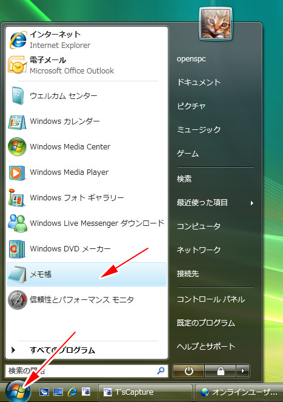
Task: Open the shutdown options arrow menu
Action: (243, 371)
